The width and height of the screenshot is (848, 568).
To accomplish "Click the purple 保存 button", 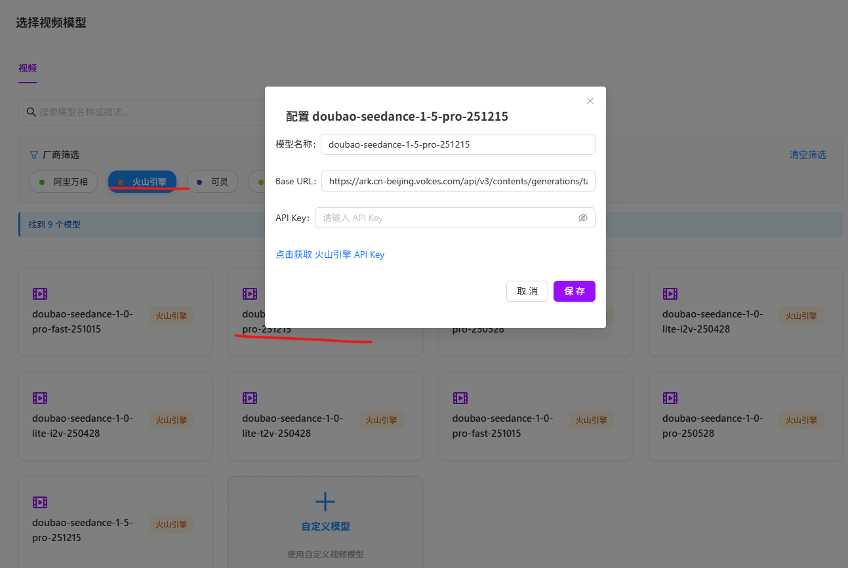I will [574, 291].
